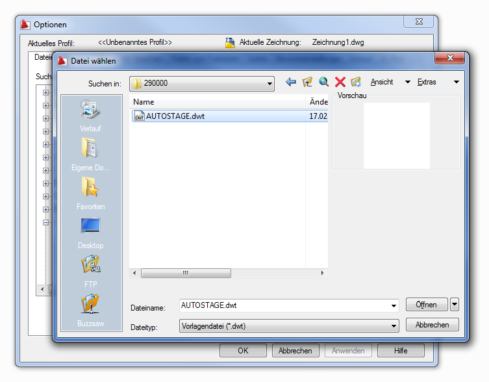Screen dimensions: 489x382
Task: Go to Desktop in places sidebar
Action: click(x=90, y=233)
